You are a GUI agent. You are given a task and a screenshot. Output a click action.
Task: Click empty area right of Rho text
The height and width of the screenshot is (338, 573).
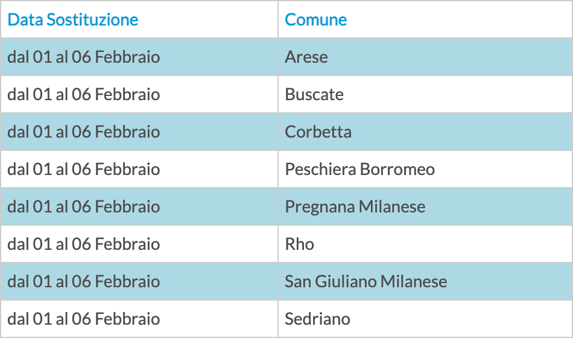pyautogui.click(x=443, y=244)
